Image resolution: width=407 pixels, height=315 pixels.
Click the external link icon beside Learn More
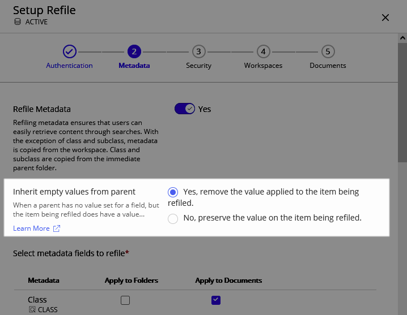point(57,228)
